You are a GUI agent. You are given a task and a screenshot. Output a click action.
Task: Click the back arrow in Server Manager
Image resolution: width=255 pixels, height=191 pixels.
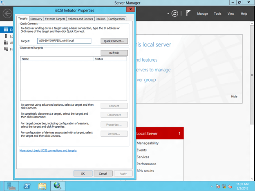coord(7,13)
